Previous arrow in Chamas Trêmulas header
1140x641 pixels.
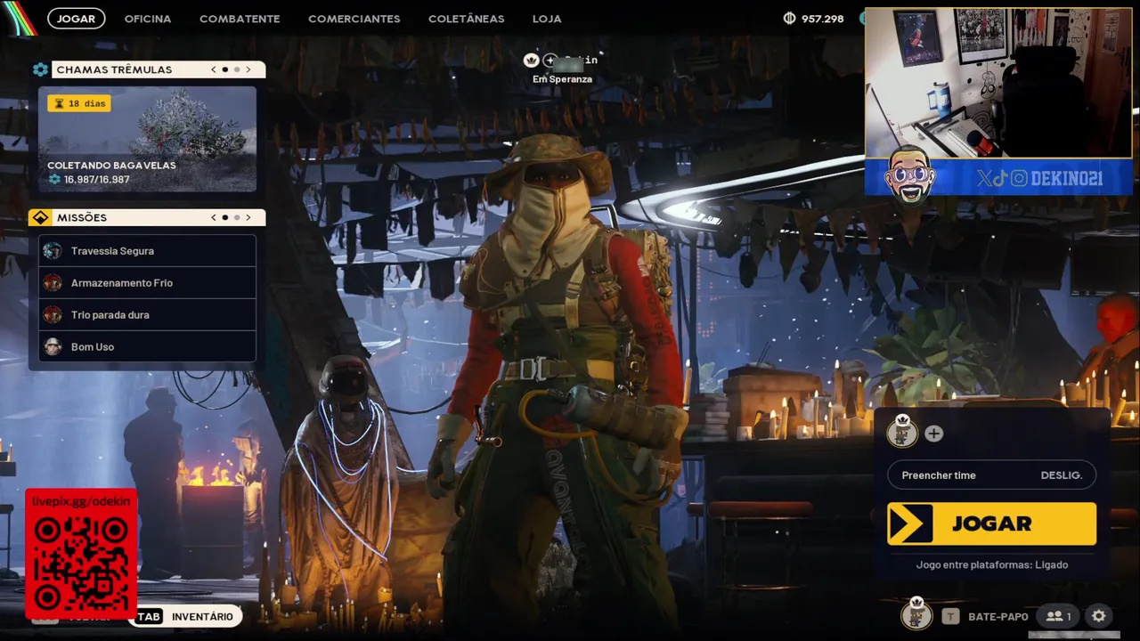pyautogui.click(x=214, y=69)
